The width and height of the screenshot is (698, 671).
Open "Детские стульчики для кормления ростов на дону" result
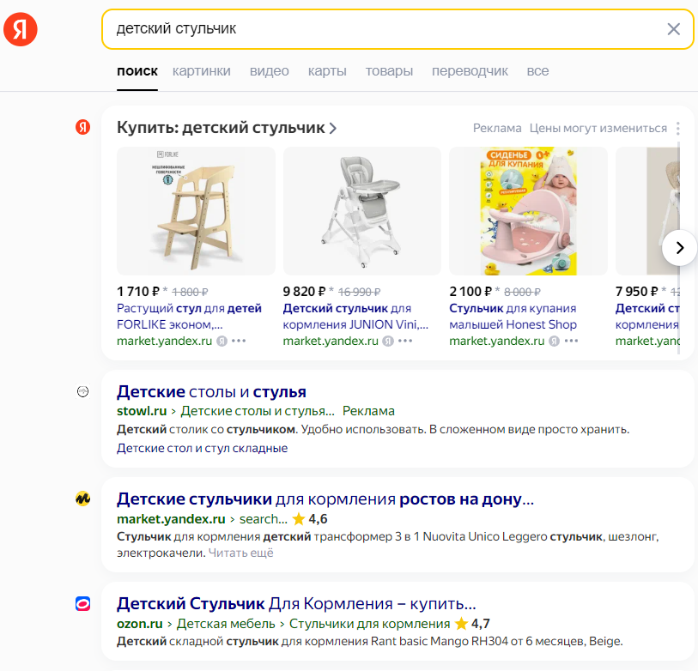tap(325, 499)
